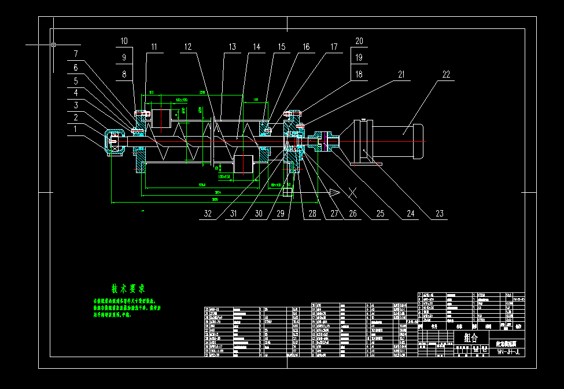The height and width of the screenshot is (389, 564).
Task: Select balloon label 10 in stacked callouts
Action: click(124, 41)
